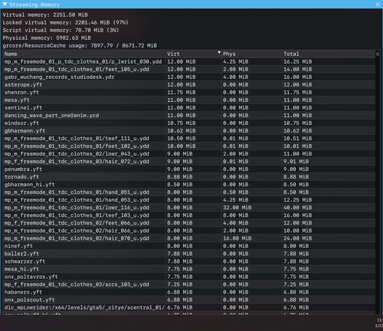The width and height of the screenshot is (383, 331).
Task: Select the hand_051_u.ydd row
Action: pos(189,192)
